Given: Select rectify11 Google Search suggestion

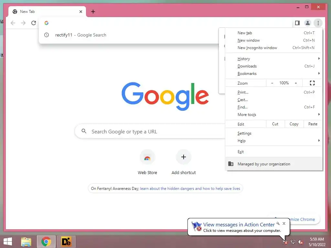Looking at the screenshot, I should (129, 35).
